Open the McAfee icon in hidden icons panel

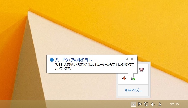142,70
